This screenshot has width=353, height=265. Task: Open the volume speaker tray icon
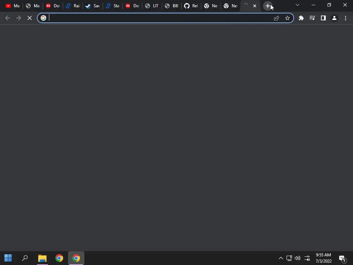(x=297, y=258)
